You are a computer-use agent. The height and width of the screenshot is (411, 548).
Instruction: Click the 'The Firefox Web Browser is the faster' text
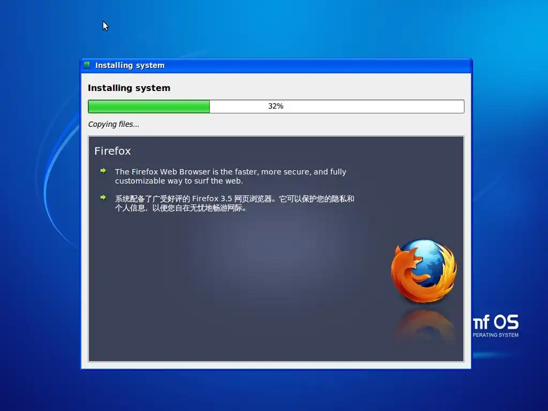click(x=231, y=176)
